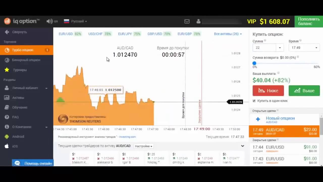The width and height of the screenshot is (323, 182).
Task: Select closed 17:44 EUR/USD deal
Action: point(284,149)
